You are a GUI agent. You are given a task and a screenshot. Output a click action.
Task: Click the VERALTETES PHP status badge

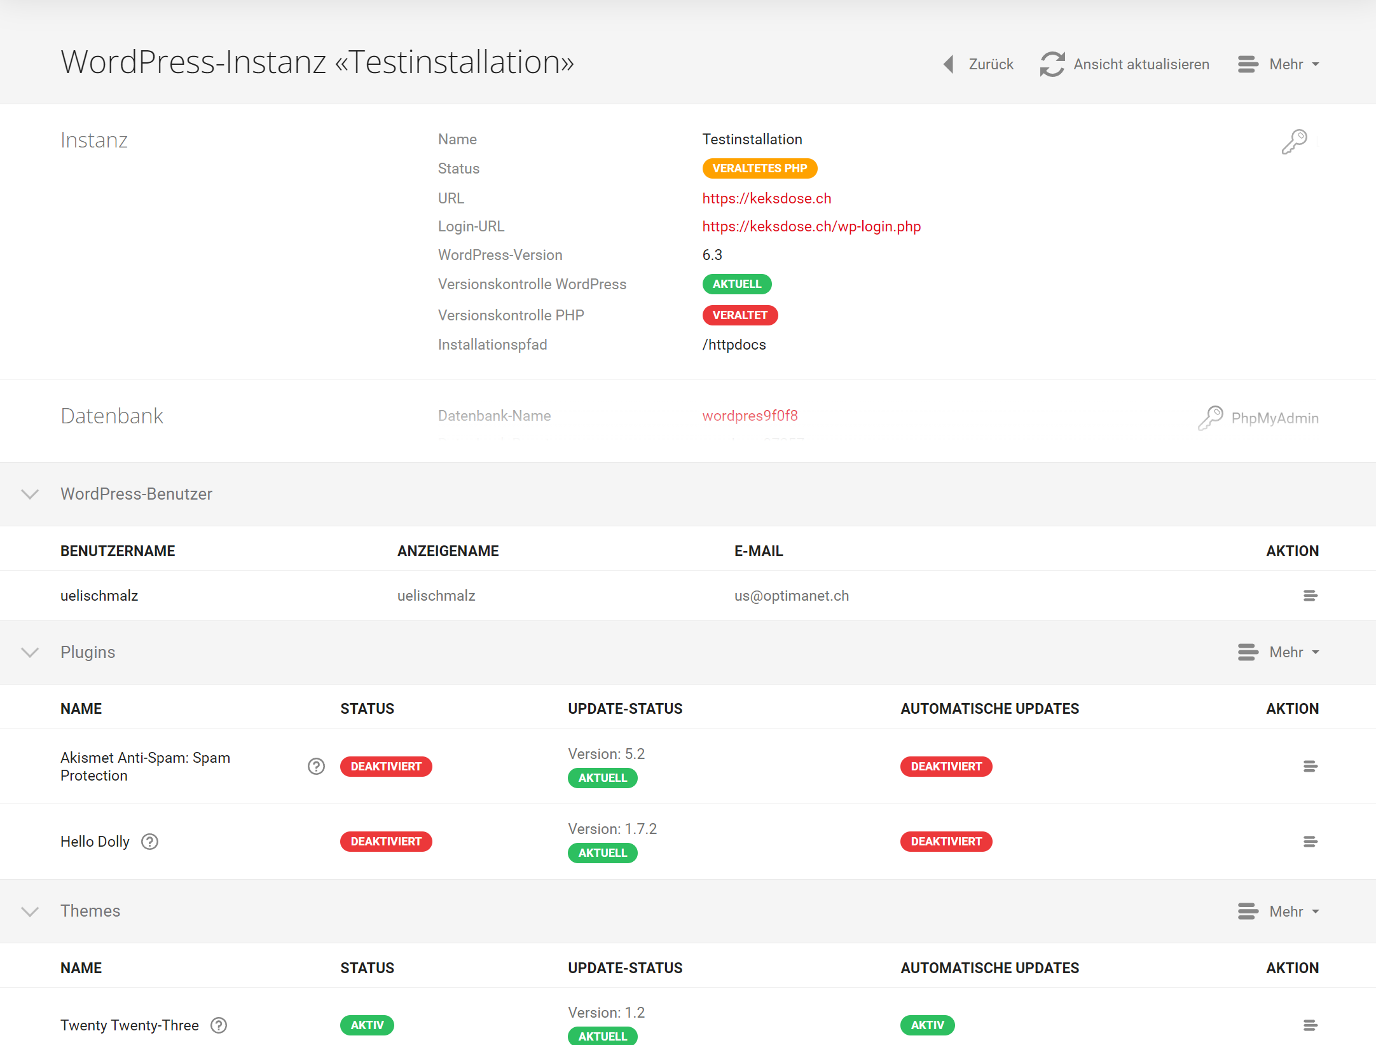click(759, 168)
